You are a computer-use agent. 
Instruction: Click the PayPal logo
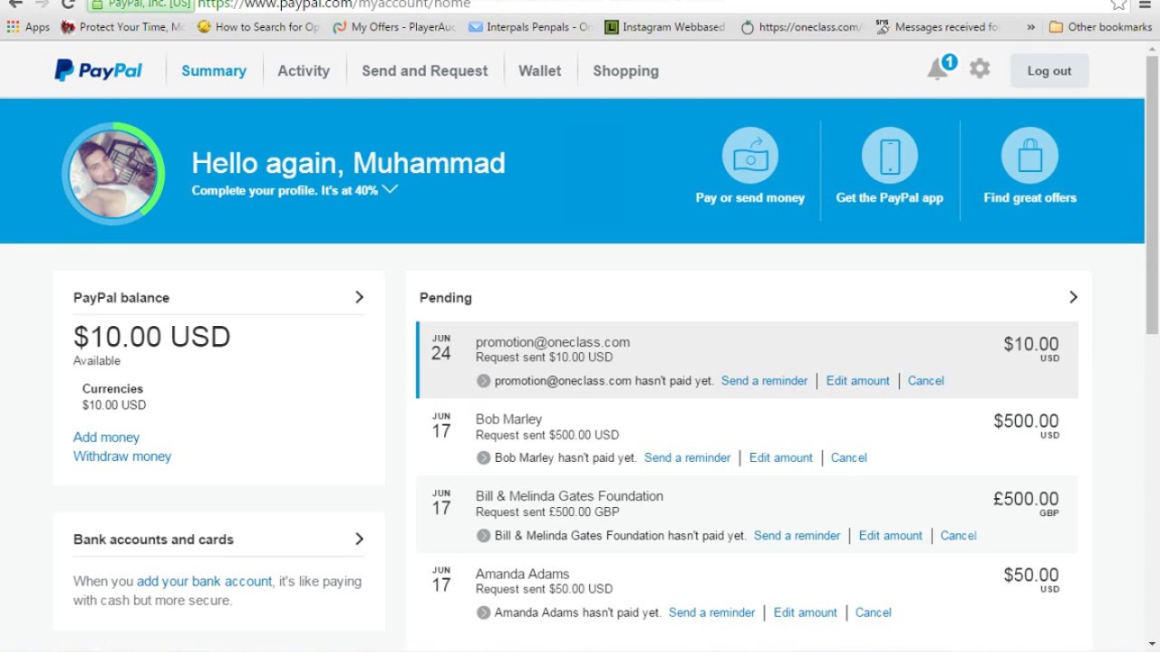(98, 71)
